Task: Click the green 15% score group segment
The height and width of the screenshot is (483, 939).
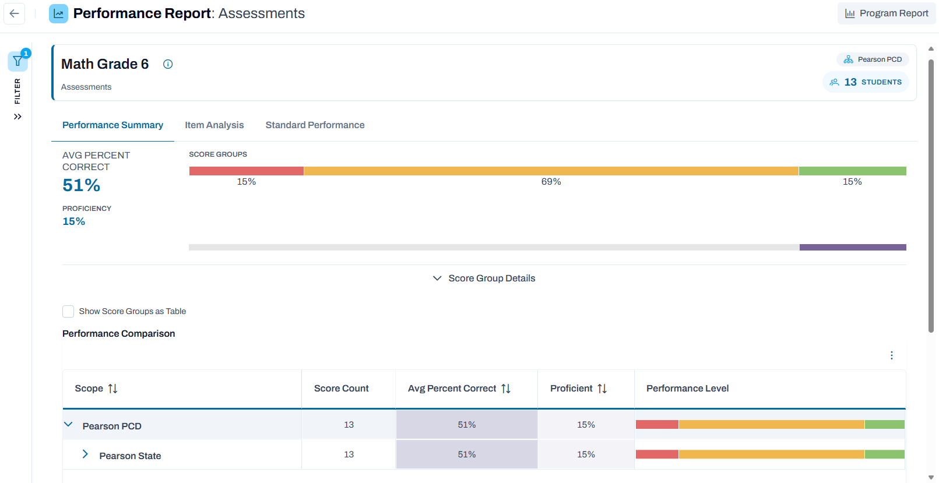Action: tap(852, 171)
